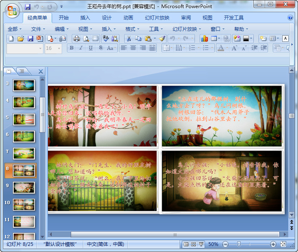Click Increase Font Size icon

[x=234, y=48]
